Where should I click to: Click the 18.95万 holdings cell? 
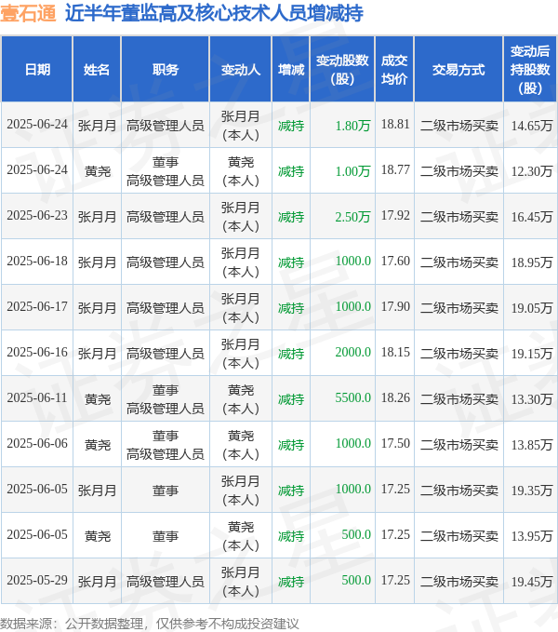pyautogui.click(x=531, y=262)
